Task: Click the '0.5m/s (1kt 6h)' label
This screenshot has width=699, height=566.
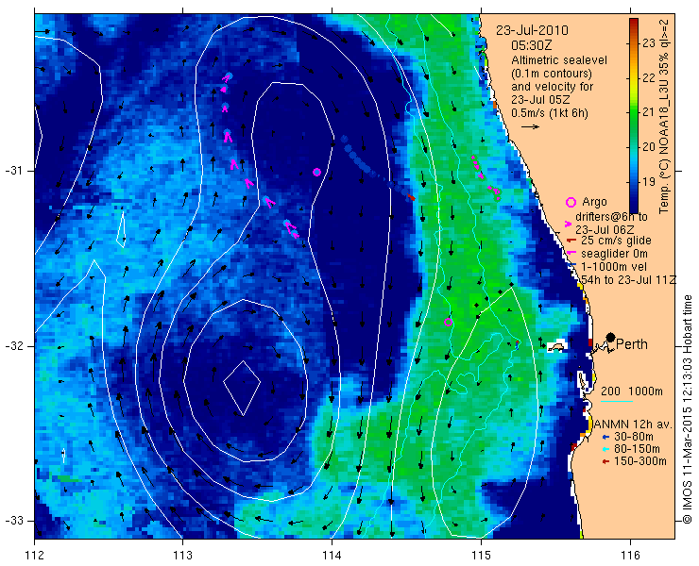Action: [x=550, y=113]
